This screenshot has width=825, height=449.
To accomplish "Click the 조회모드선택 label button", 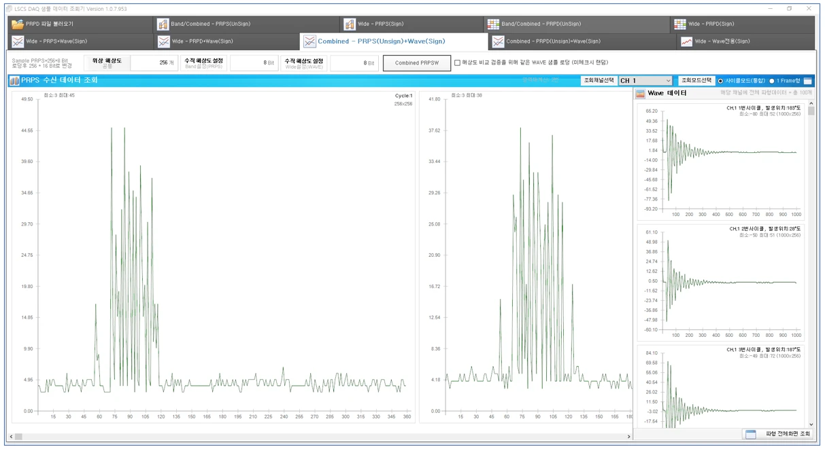I will tap(696, 80).
